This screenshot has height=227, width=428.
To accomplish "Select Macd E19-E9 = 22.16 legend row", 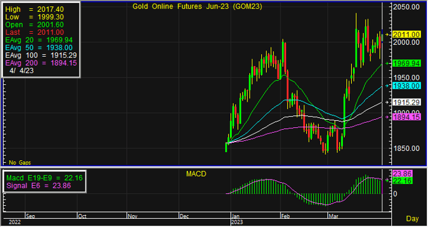I will 44,178.
